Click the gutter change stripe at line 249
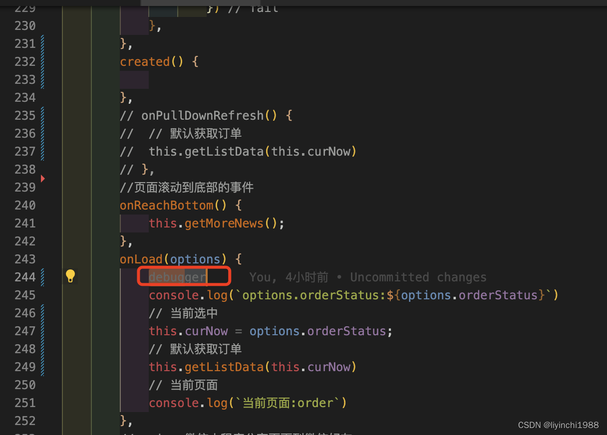607x435 pixels. click(x=42, y=367)
